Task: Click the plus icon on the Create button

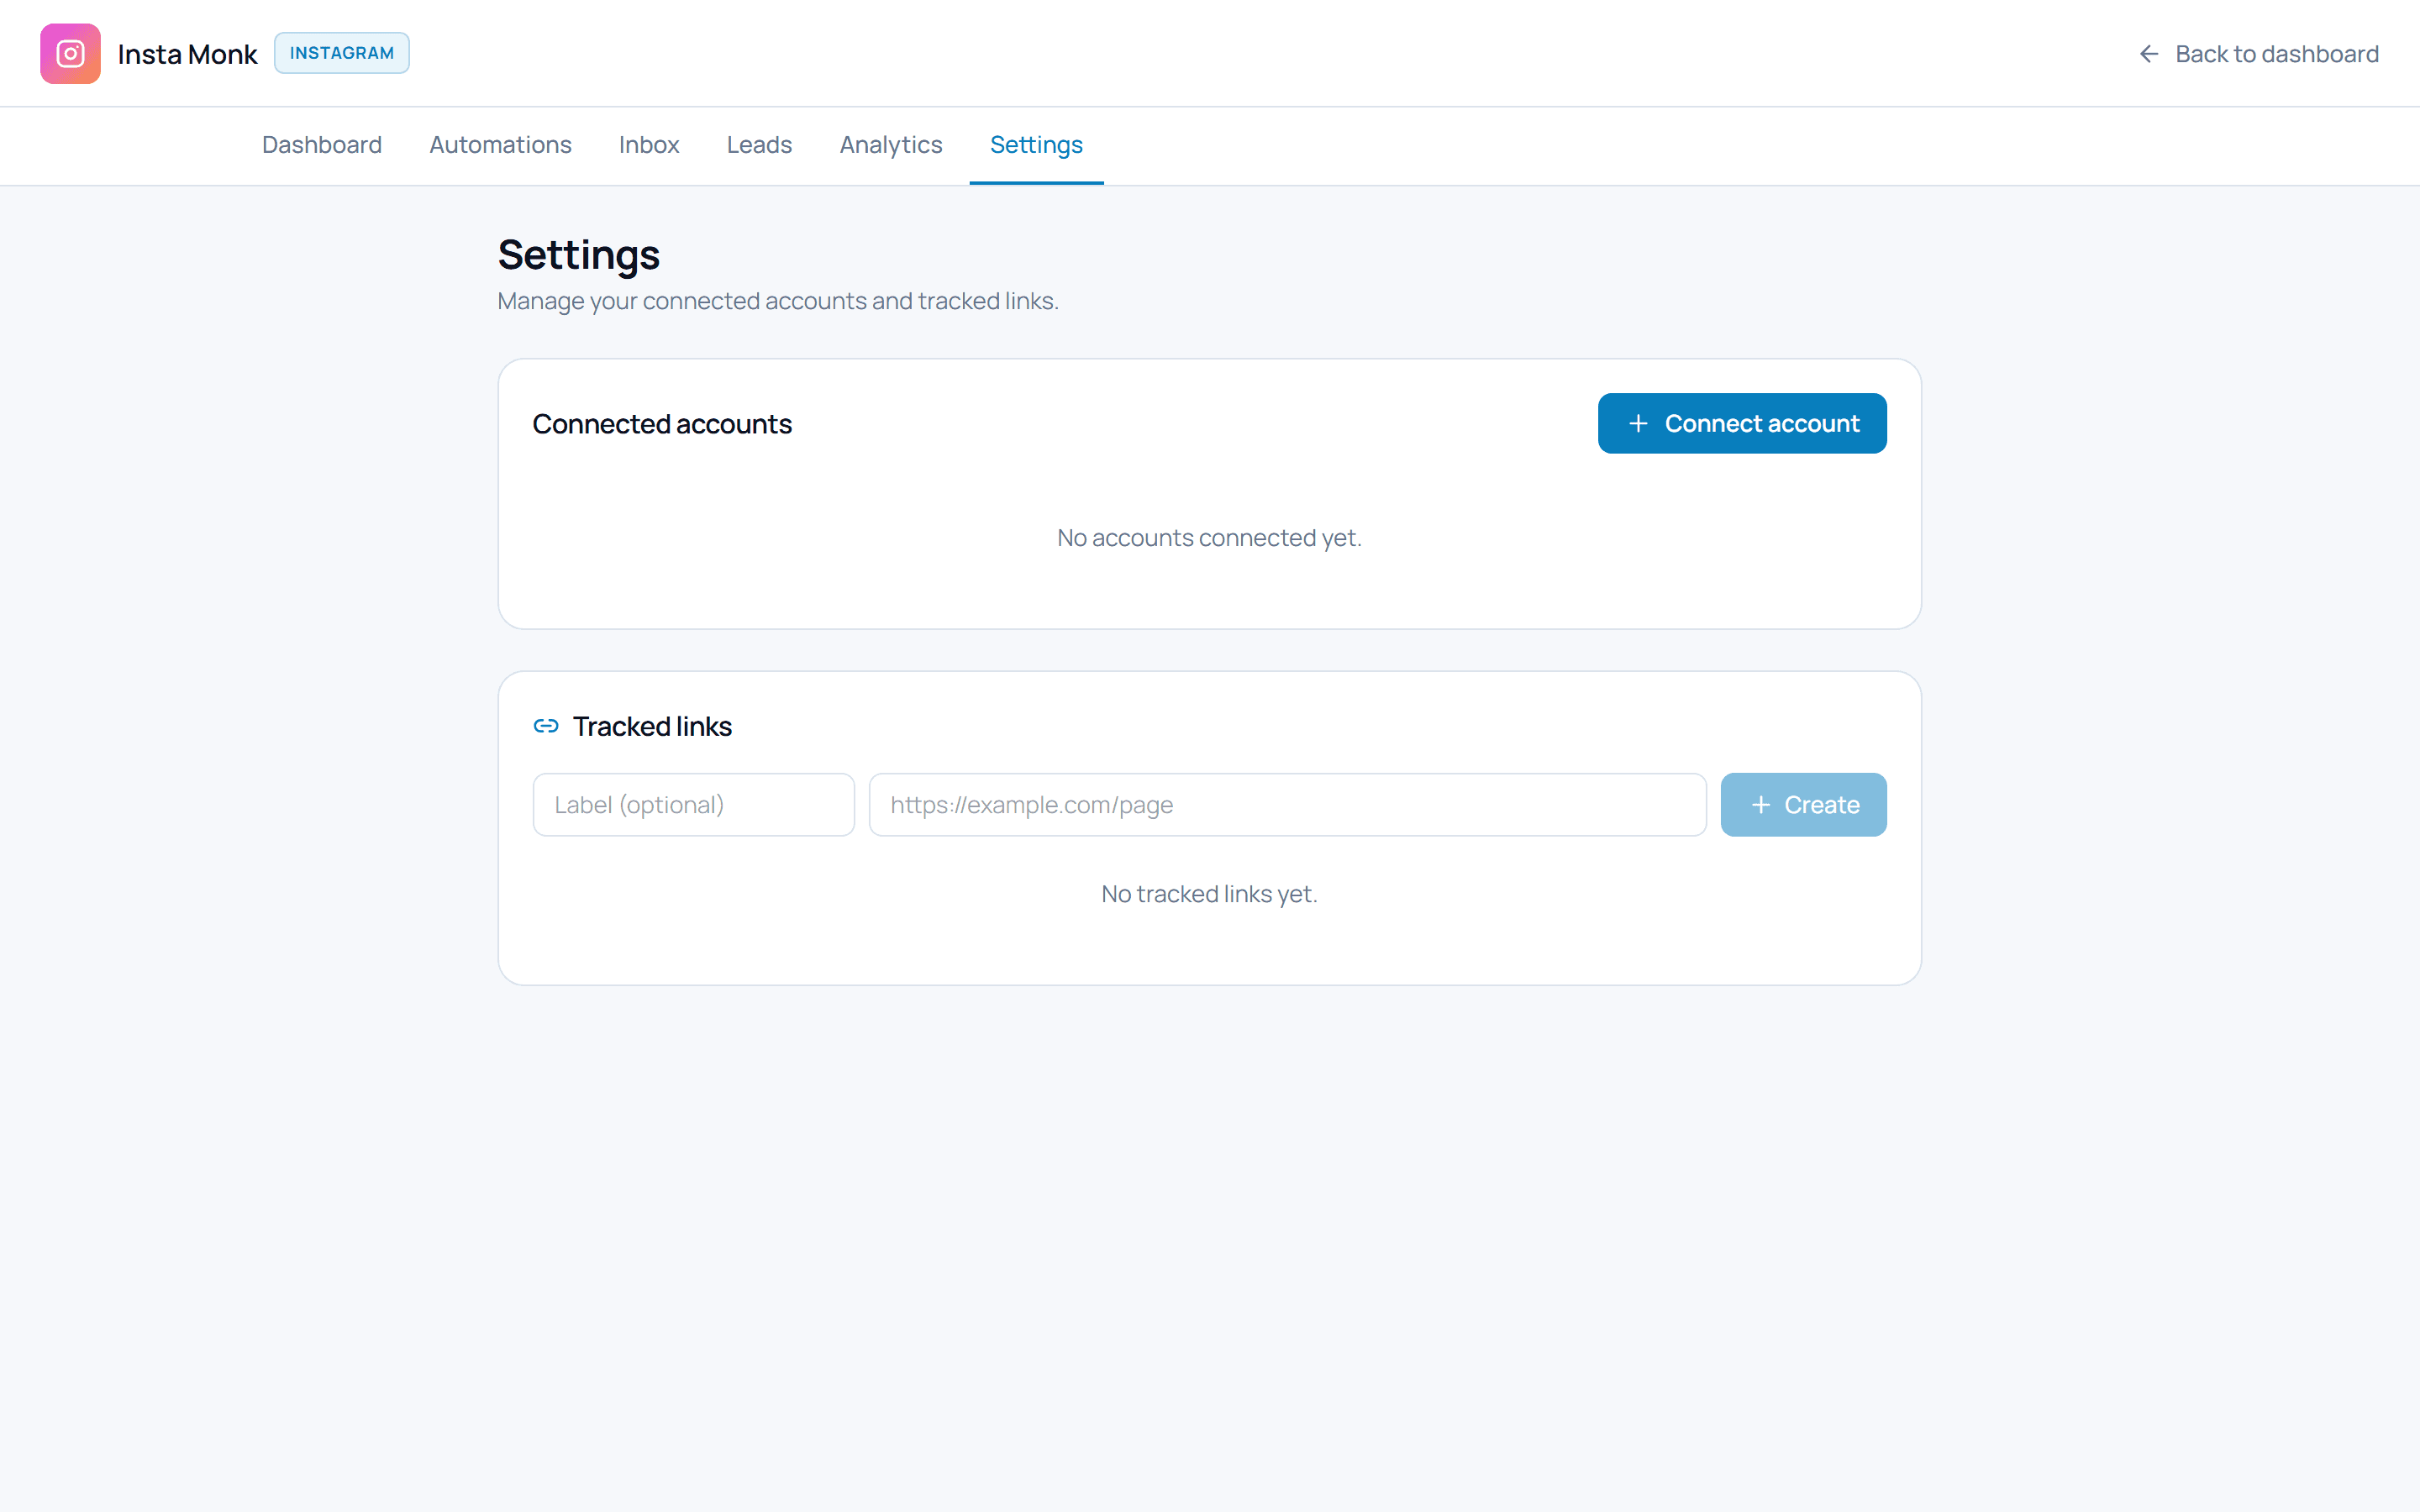Action: (x=1761, y=805)
